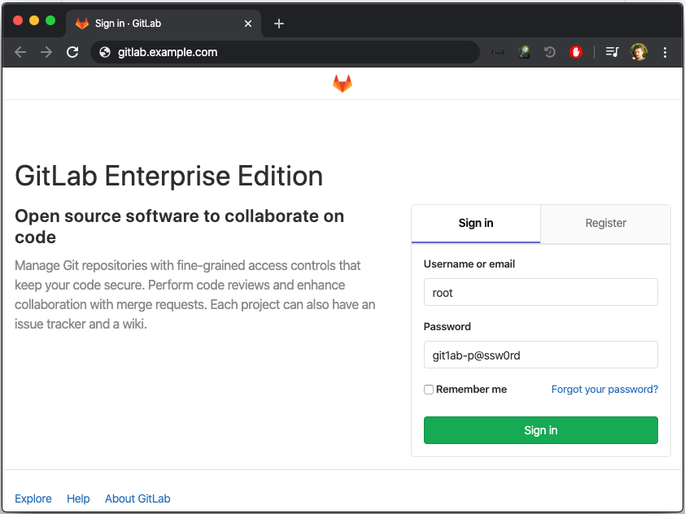Switch to the Sign in tab
This screenshot has width=685, height=514.
(476, 223)
